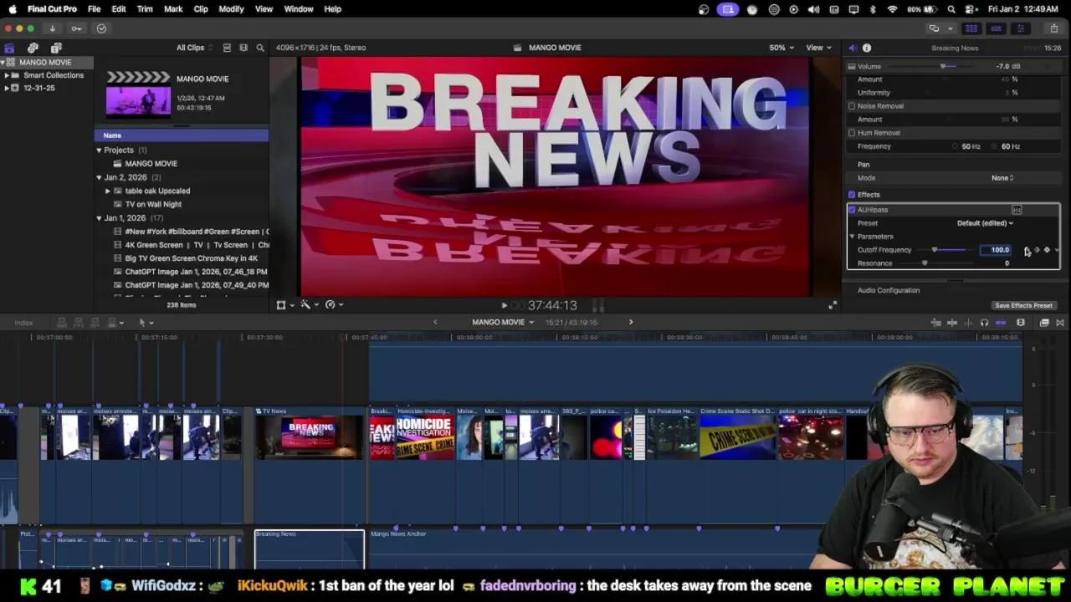
Task: Click the Cutoff Frequency slider handle
Action: (x=935, y=250)
